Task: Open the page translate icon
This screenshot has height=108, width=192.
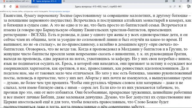Action: (175, 7)
